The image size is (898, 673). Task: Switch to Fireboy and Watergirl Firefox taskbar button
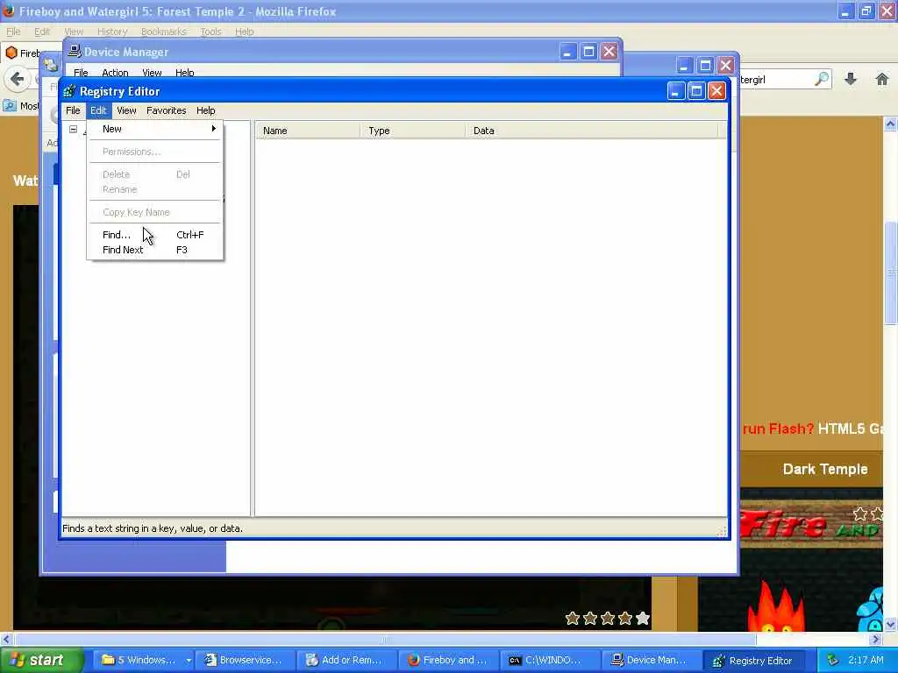coord(448,660)
